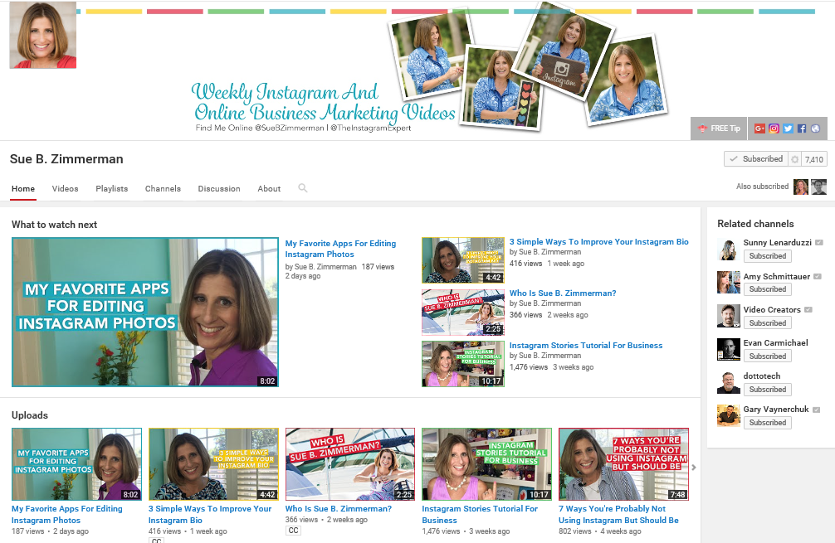Unsubscribe from Sunny Lenarduzzi
Viewport: 835px width, 543px height.
(x=767, y=256)
